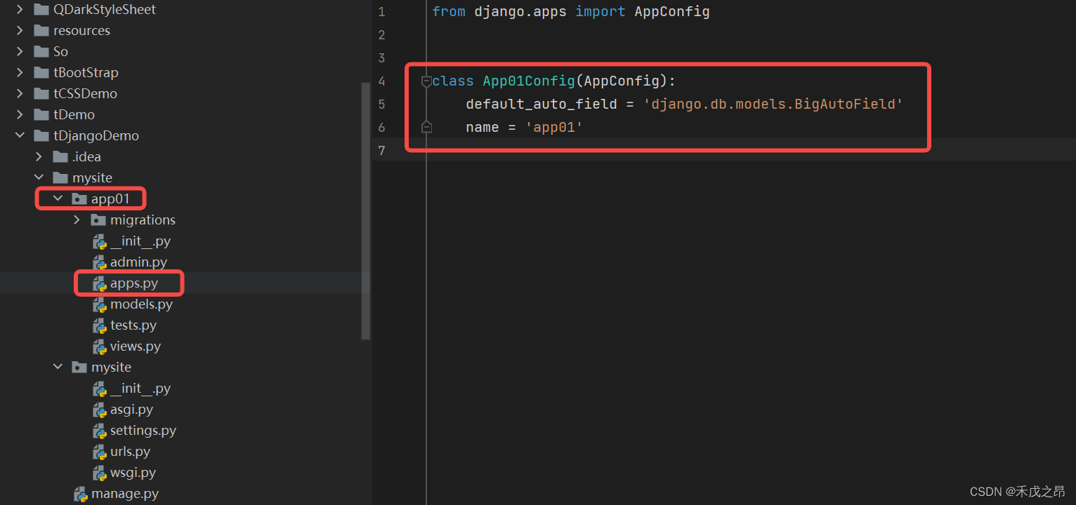Click the tBootStrap folder icon

pyautogui.click(x=41, y=73)
